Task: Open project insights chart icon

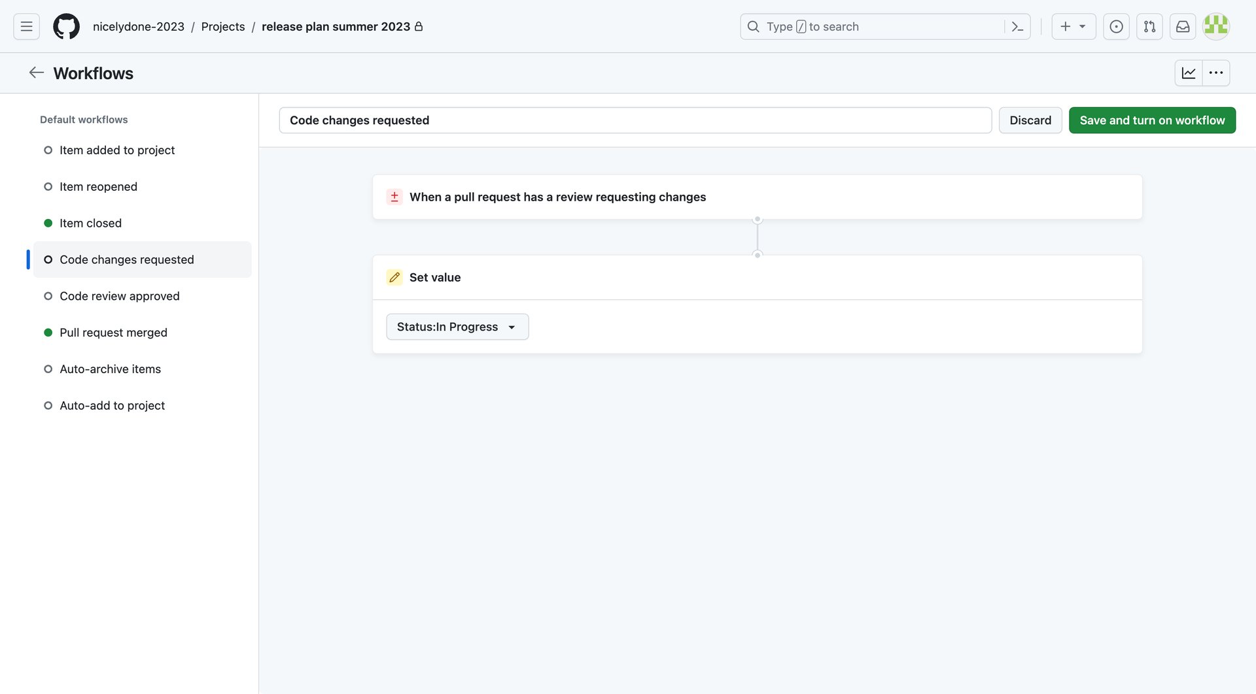Action: 1189,73
